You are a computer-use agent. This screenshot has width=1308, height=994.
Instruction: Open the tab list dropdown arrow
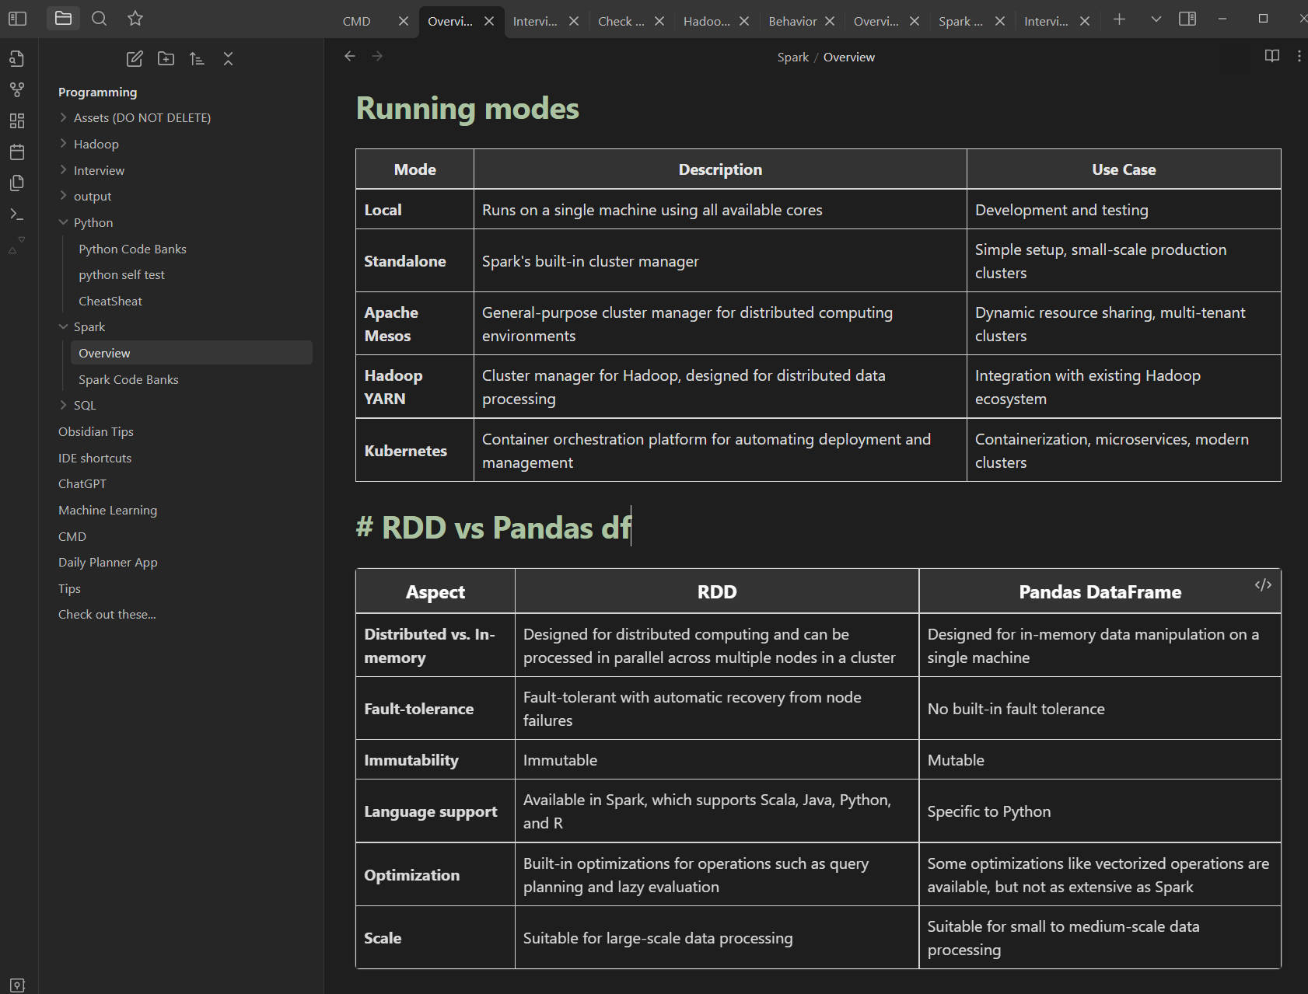[x=1156, y=19]
